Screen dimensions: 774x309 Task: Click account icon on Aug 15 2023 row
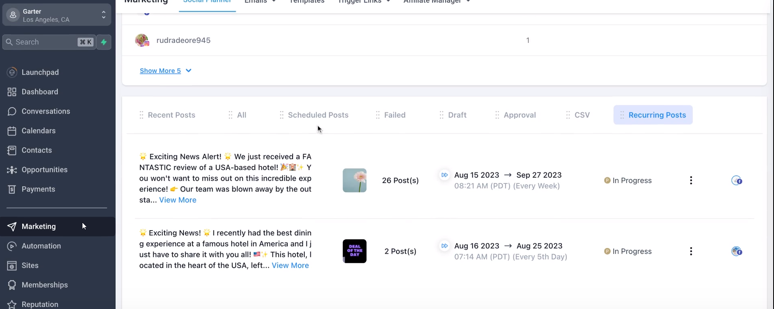(x=737, y=181)
